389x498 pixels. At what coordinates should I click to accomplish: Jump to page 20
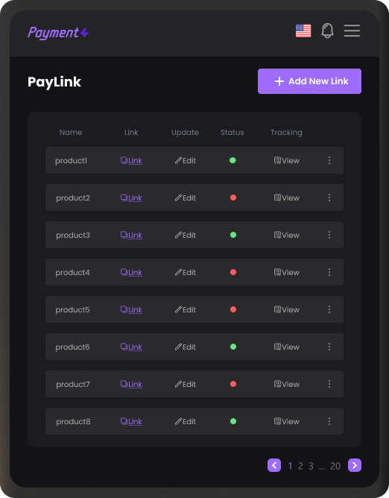pos(335,466)
